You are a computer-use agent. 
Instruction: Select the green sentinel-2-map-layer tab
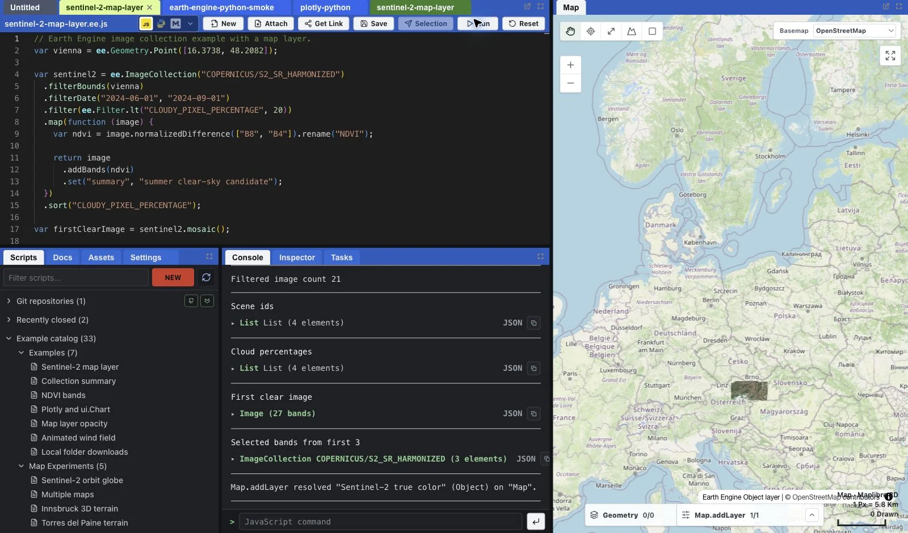point(415,7)
